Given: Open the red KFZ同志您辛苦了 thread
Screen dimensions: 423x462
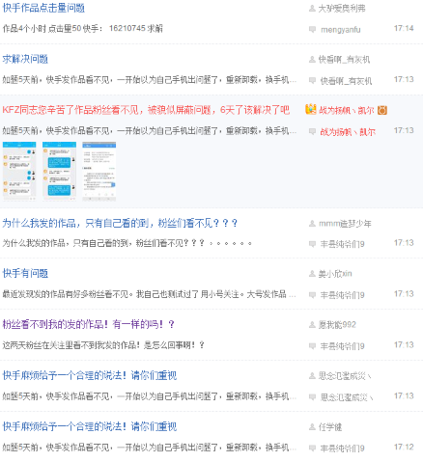Looking at the screenshot, I should [146, 110].
